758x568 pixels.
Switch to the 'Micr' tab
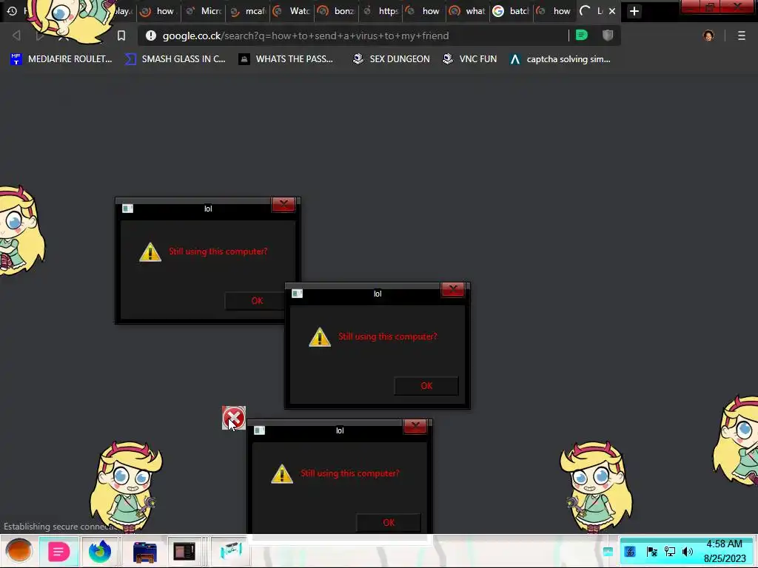(x=204, y=10)
